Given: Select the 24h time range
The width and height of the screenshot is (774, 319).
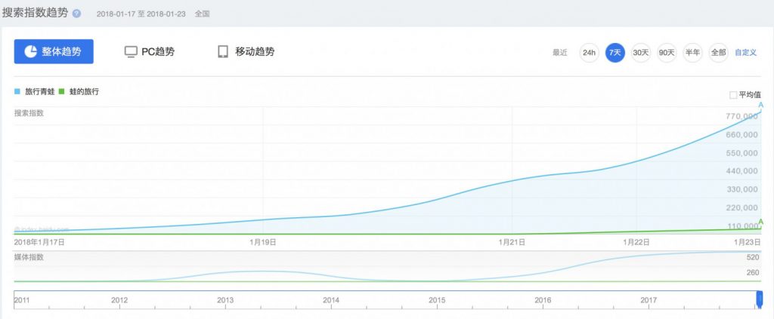Looking at the screenshot, I should (589, 53).
